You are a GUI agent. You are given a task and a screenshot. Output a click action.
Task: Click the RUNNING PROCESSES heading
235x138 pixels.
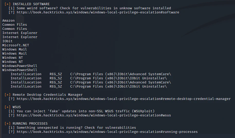[x=30, y=124]
